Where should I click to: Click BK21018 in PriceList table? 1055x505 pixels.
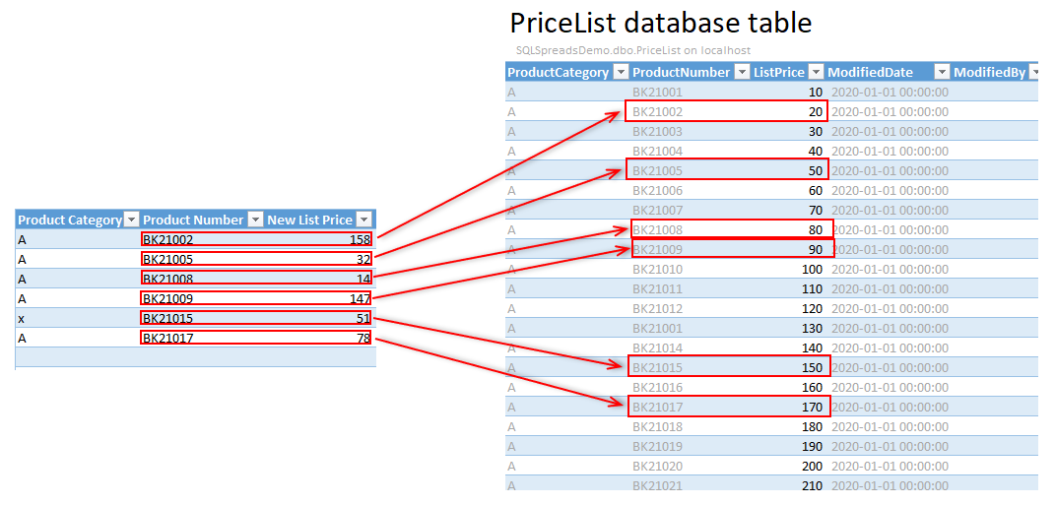point(657,427)
